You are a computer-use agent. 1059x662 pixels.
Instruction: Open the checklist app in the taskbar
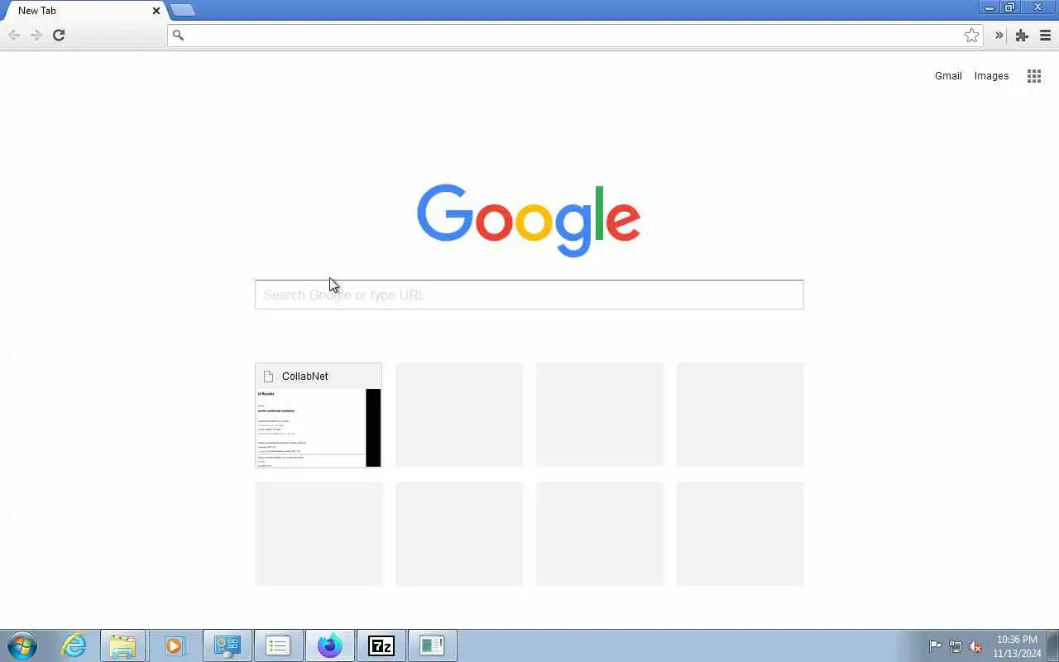point(278,645)
